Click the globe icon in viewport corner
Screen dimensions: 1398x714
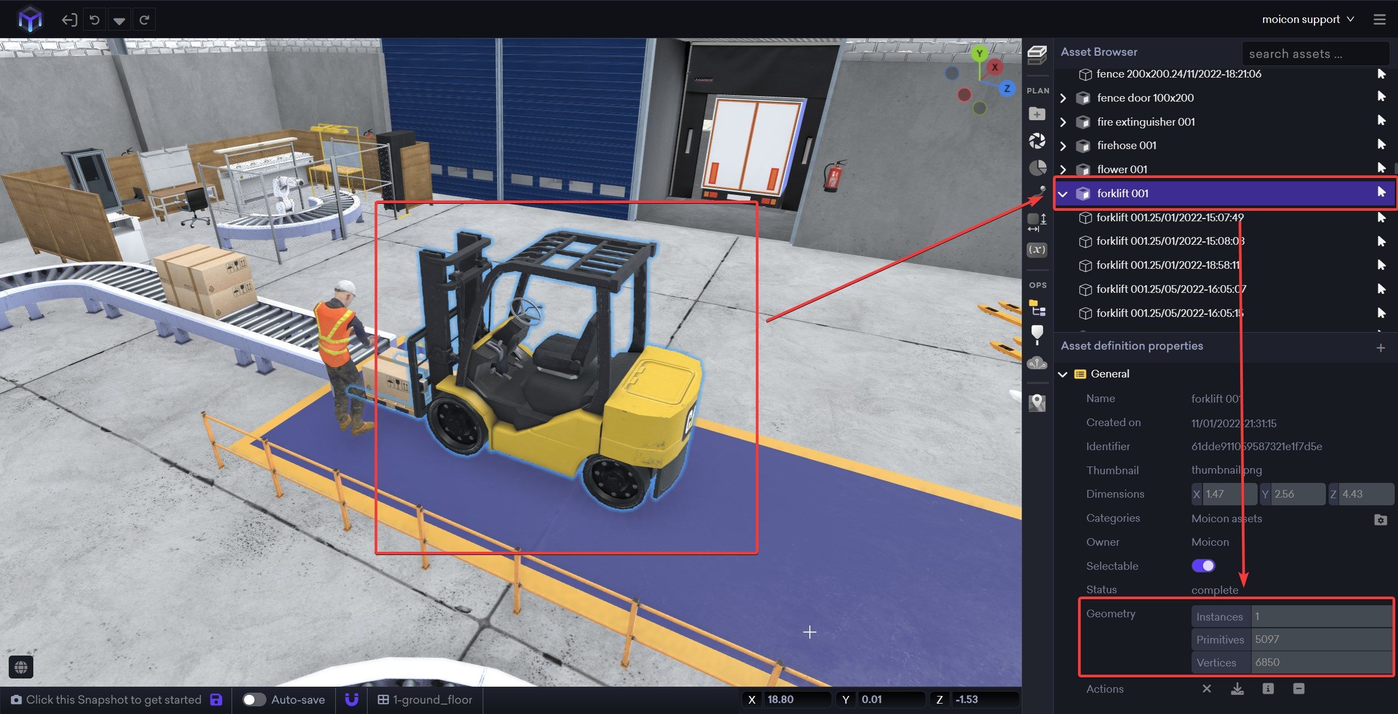pos(21,667)
